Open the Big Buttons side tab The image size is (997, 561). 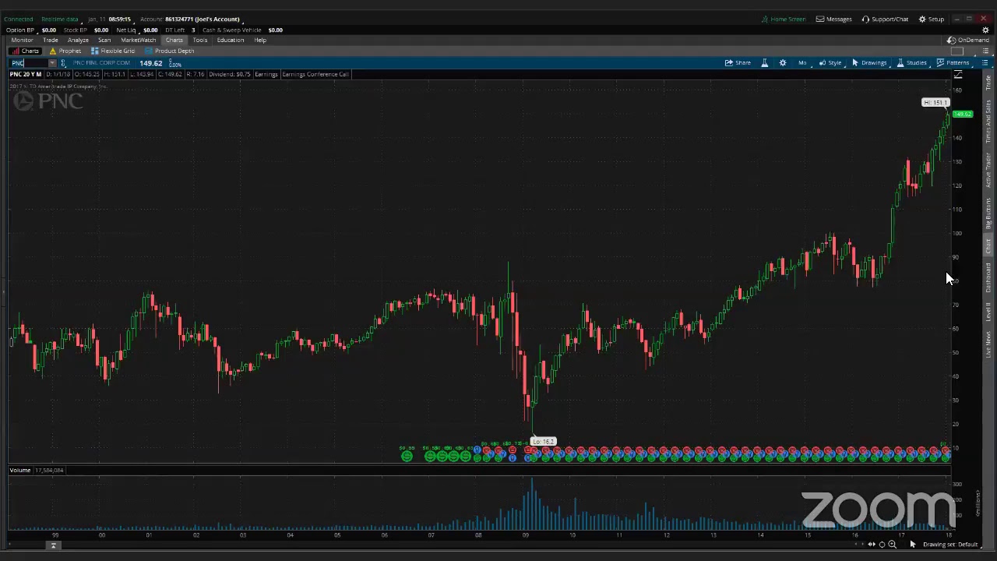[988, 213]
